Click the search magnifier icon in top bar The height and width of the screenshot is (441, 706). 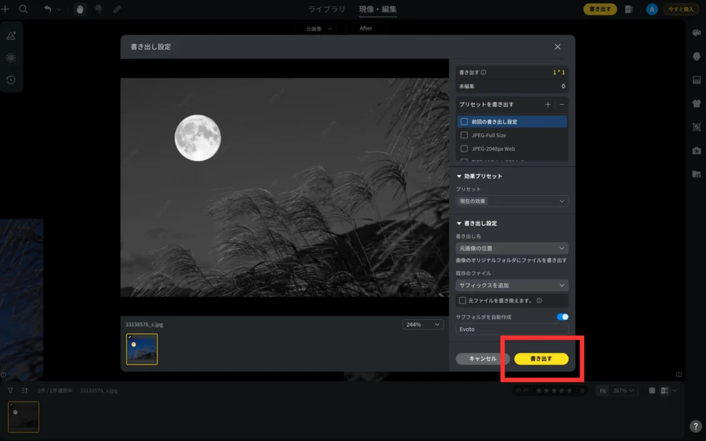(x=24, y=9)
